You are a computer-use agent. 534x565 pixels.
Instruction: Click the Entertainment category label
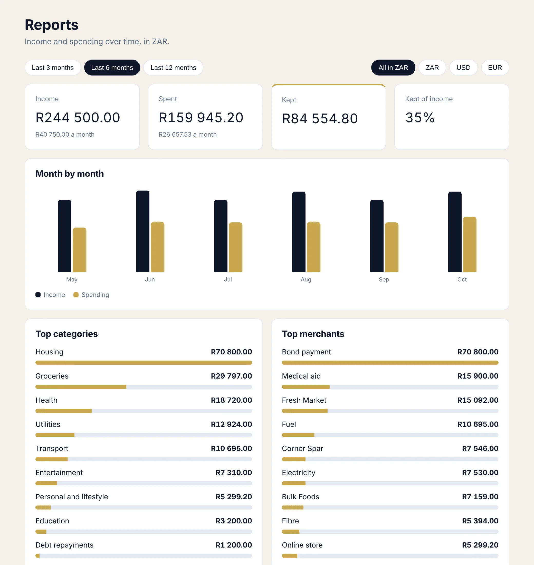pyautogui.click(x=59, y=473)
